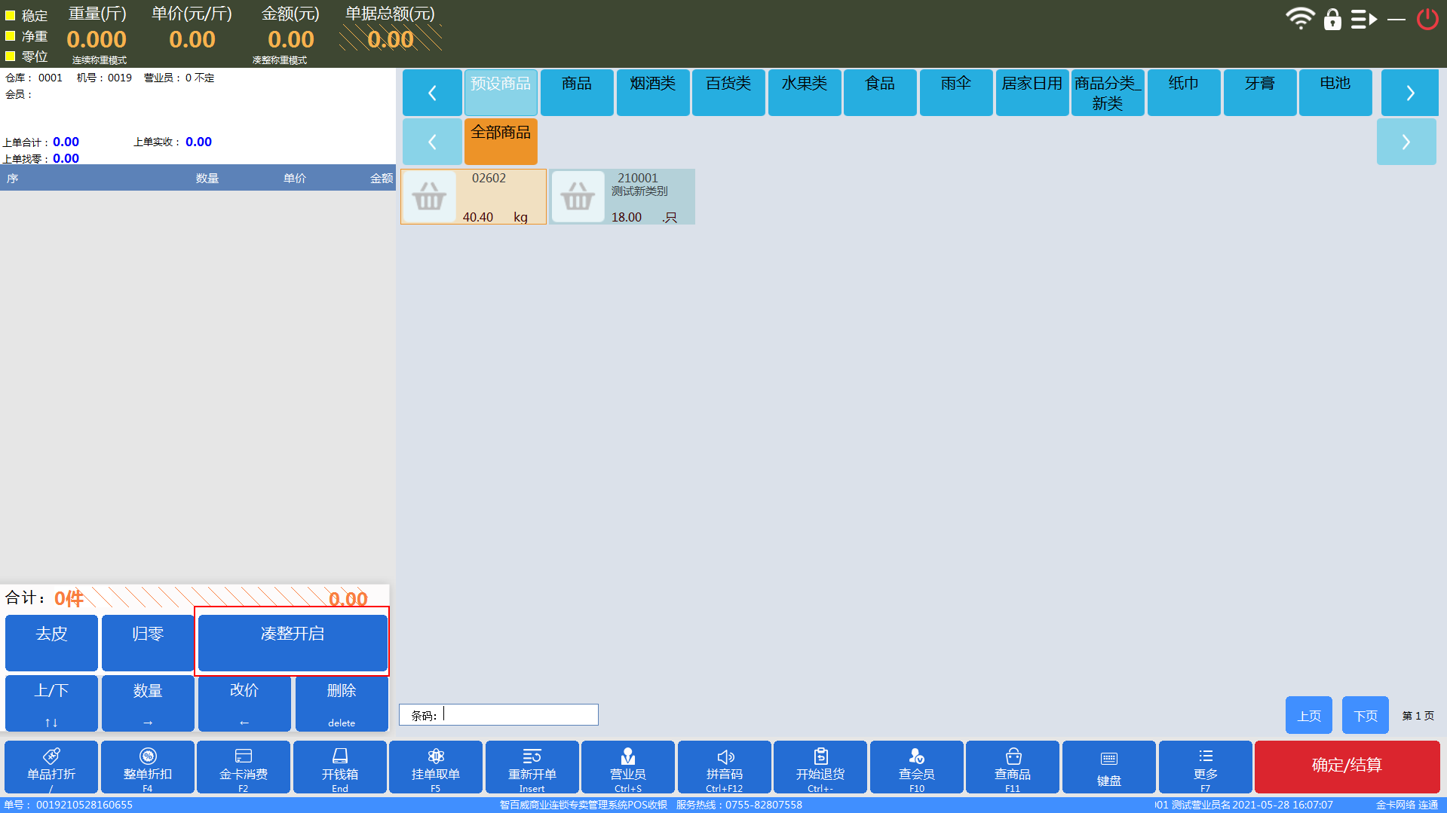The width and height of the screenshot is (1447, 813).
Task: Go to previous subcategory page arrow
Action: (432, 142)
